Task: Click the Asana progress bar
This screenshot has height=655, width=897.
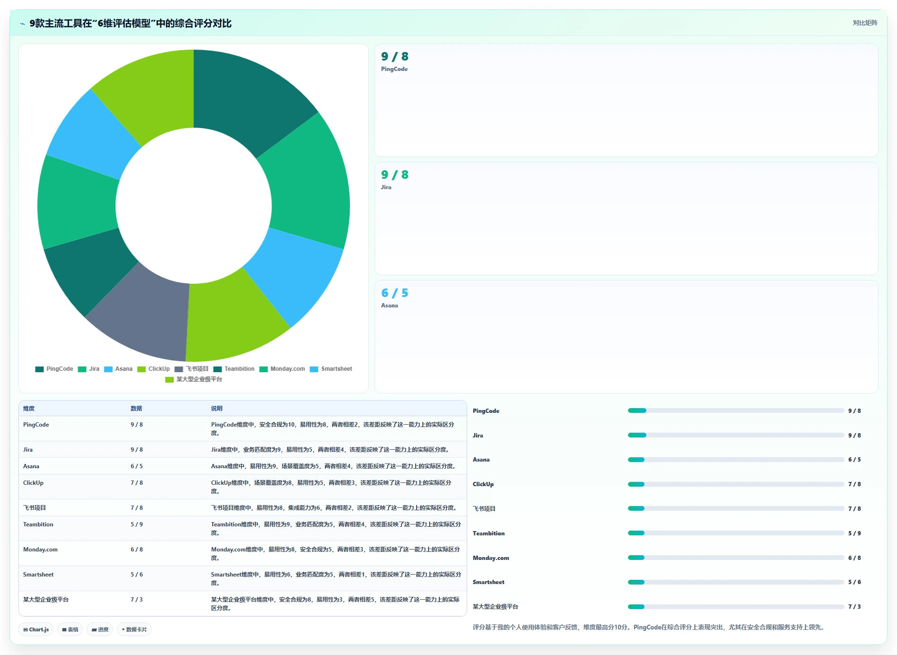Action: (736, 460)
